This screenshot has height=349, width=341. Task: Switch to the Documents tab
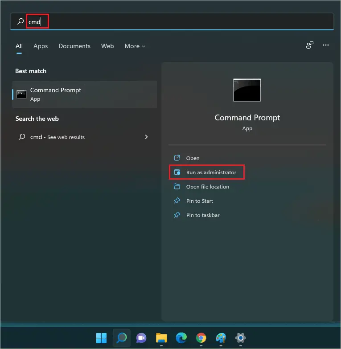(74, 46)
